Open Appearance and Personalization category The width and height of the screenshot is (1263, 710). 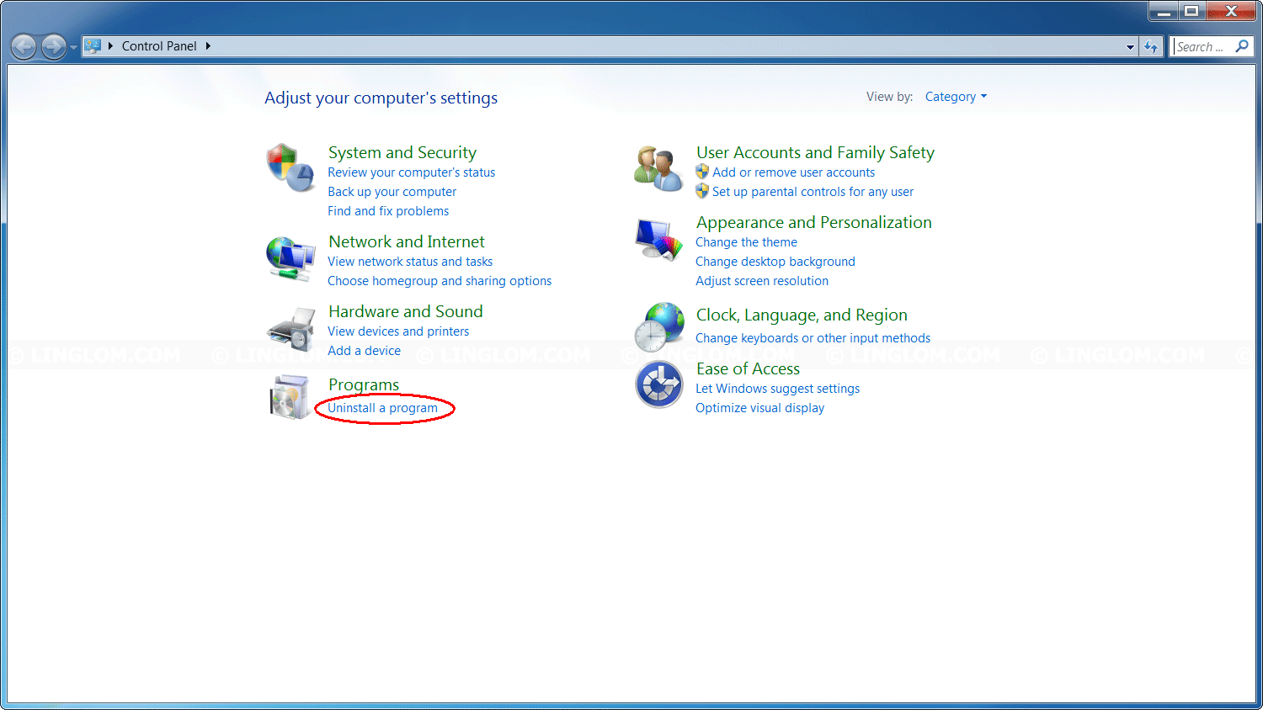(x=814, y=222)
